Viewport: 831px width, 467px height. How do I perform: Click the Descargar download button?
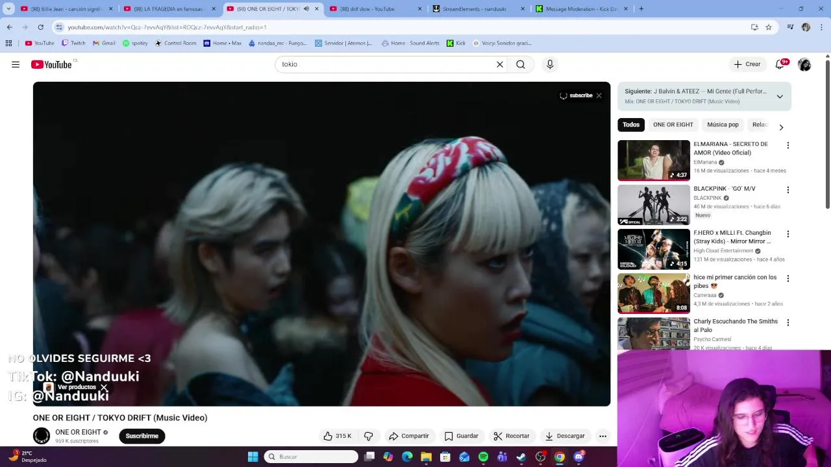[x=565, y=436]
